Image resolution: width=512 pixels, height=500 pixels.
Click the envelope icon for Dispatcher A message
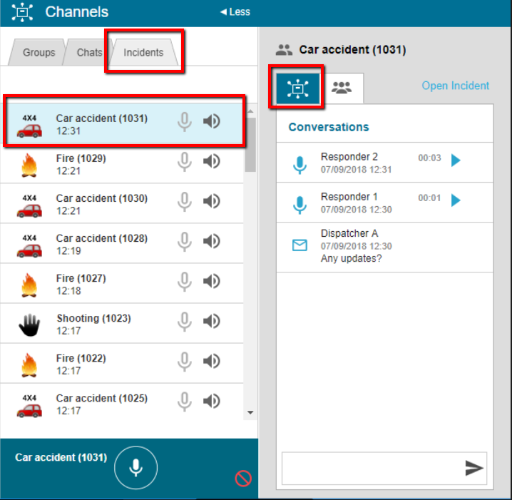[x=300, y=245]
